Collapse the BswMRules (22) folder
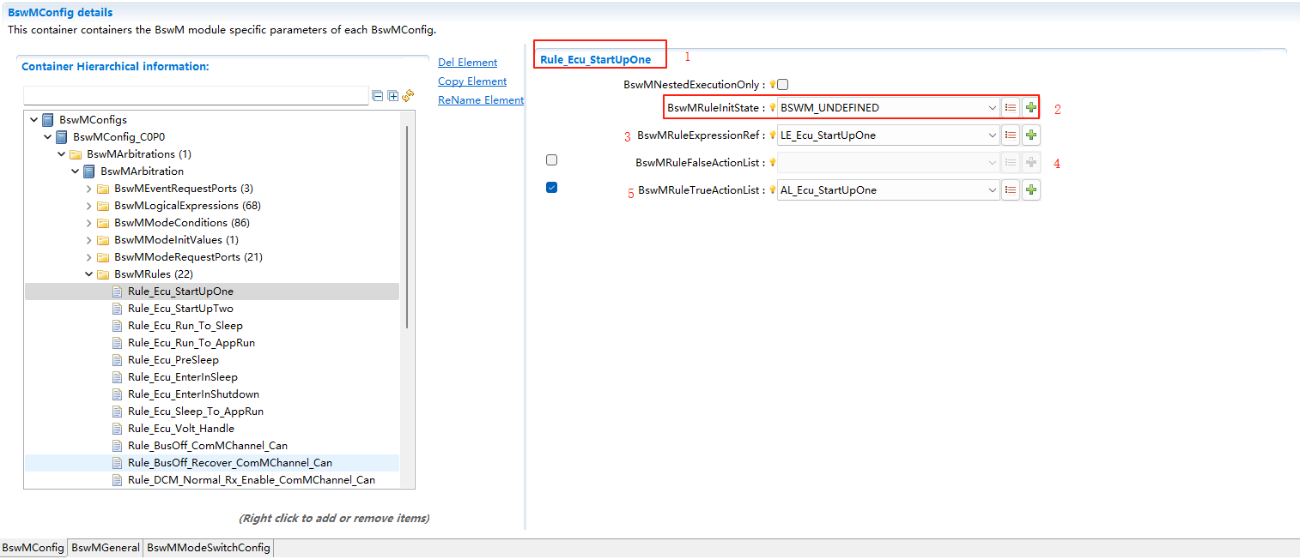Screen dimensions: 1300x559 coord(89,274)
